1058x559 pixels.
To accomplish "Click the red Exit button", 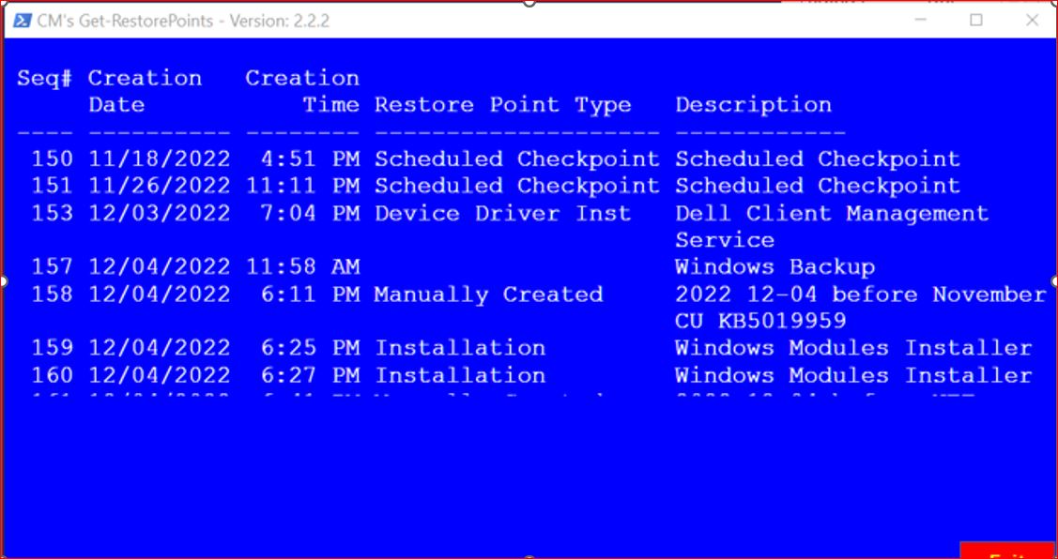I will (x=1006, y=551).
